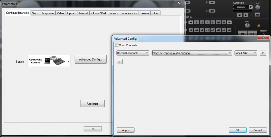Add a new routing line with + button
The height and width of the screenshot is (137, 271).
120,62
